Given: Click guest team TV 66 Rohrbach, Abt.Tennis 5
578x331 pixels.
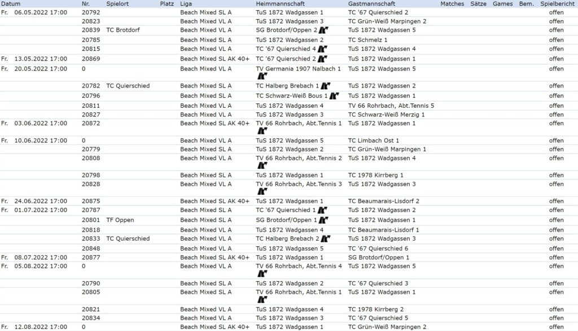Looking at the screenshot, I should click(391, 106).
